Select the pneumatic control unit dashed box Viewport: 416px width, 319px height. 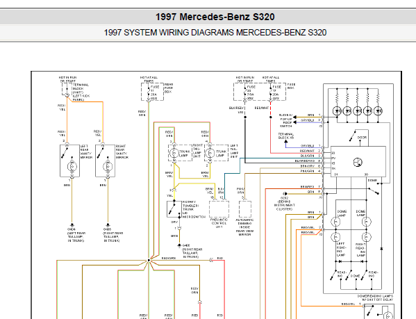[219, 209]
